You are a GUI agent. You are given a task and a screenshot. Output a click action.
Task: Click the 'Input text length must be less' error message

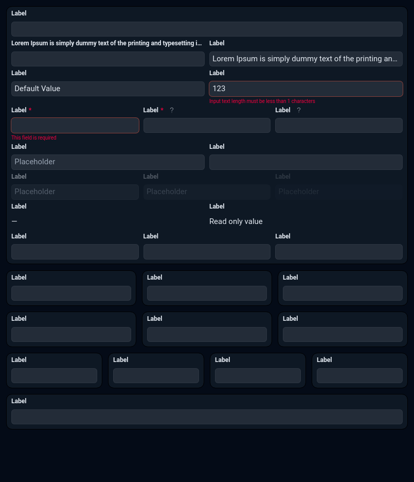click(x=262, y=101)
